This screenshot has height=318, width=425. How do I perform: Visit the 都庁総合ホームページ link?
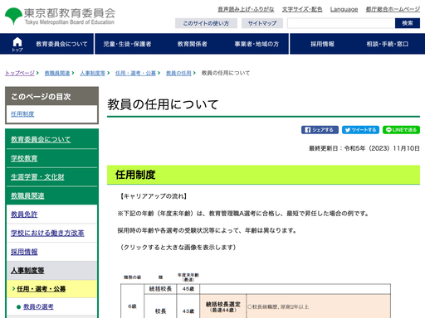click(x=393, y=9)
